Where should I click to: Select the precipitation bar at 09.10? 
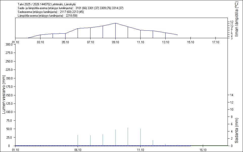click(x=115, y=138)
